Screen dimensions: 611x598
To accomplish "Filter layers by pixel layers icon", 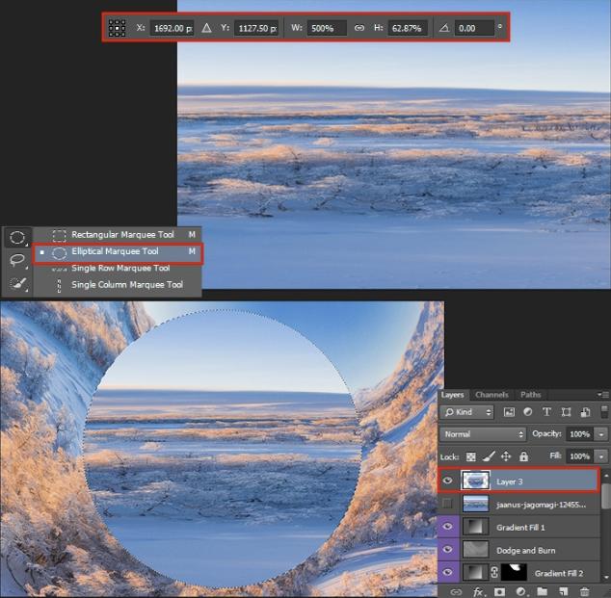I will pyautogui.click(x=509, y=412).
